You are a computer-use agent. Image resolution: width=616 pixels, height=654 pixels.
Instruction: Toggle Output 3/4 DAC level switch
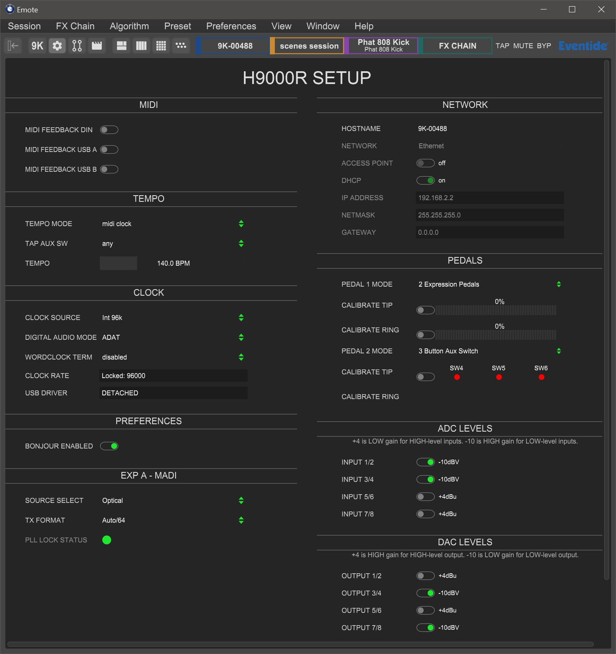point(426,593)
